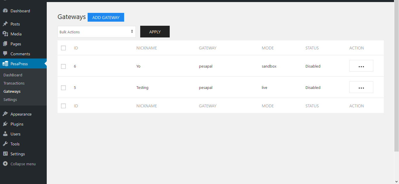Image resolution: width=399 pixels, height=184 pixels.
Task: Click Collapse menu text
Action: coord(23,164)
